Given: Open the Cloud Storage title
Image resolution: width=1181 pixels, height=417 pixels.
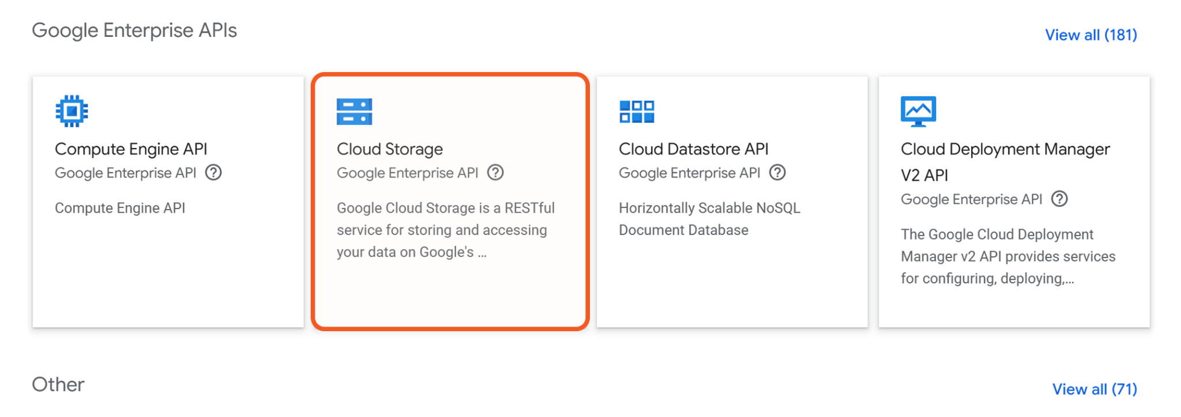Looking at the screenshot, I should click(390, 149).
